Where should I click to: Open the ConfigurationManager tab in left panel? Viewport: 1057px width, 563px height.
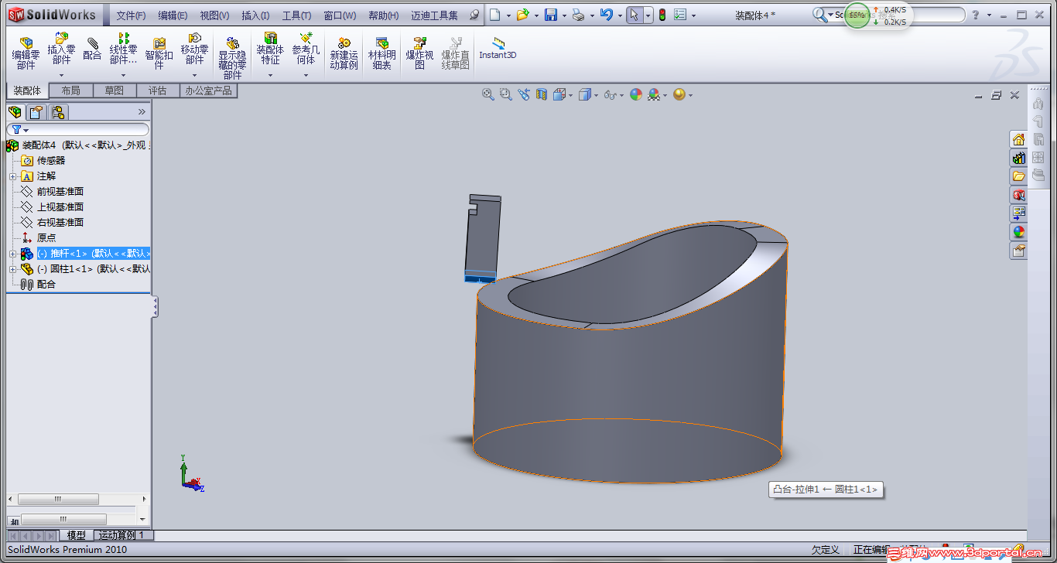(58, 112)
